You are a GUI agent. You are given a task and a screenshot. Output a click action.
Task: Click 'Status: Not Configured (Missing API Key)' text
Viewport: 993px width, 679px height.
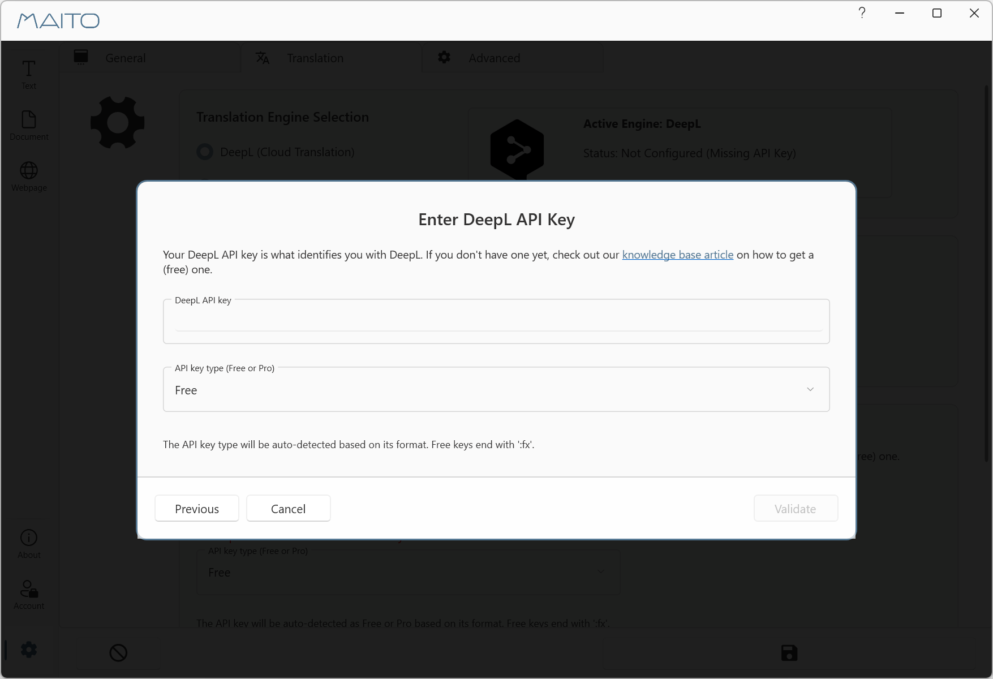pyautogui.click(x=690, y=153)
